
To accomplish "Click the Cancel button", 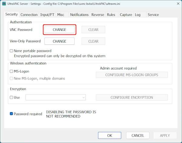I will click(x=138, y=135).
